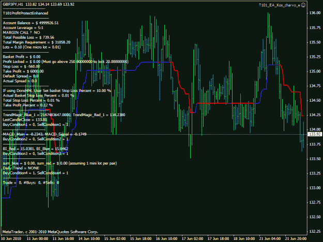
Task: Click the Take Profit = $ 6000.00 line
Action: [23, 71]
